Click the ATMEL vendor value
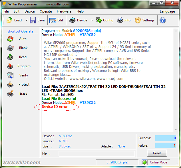181x168 pixels. click(64, 141)
